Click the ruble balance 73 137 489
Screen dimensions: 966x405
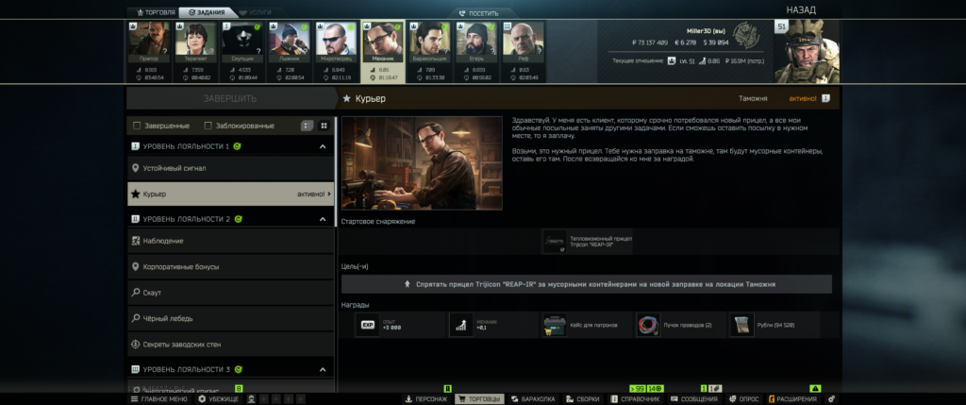click(650, 42)
